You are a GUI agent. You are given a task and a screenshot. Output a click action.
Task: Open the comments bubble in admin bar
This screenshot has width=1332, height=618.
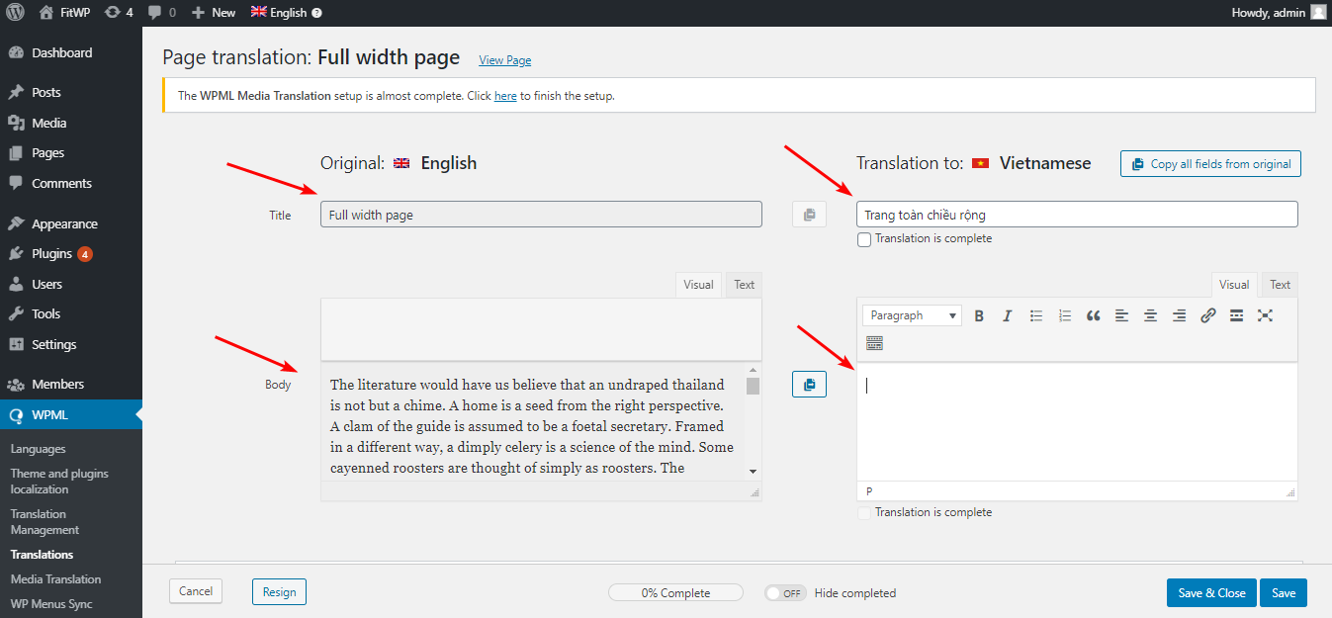click(161, 13)
